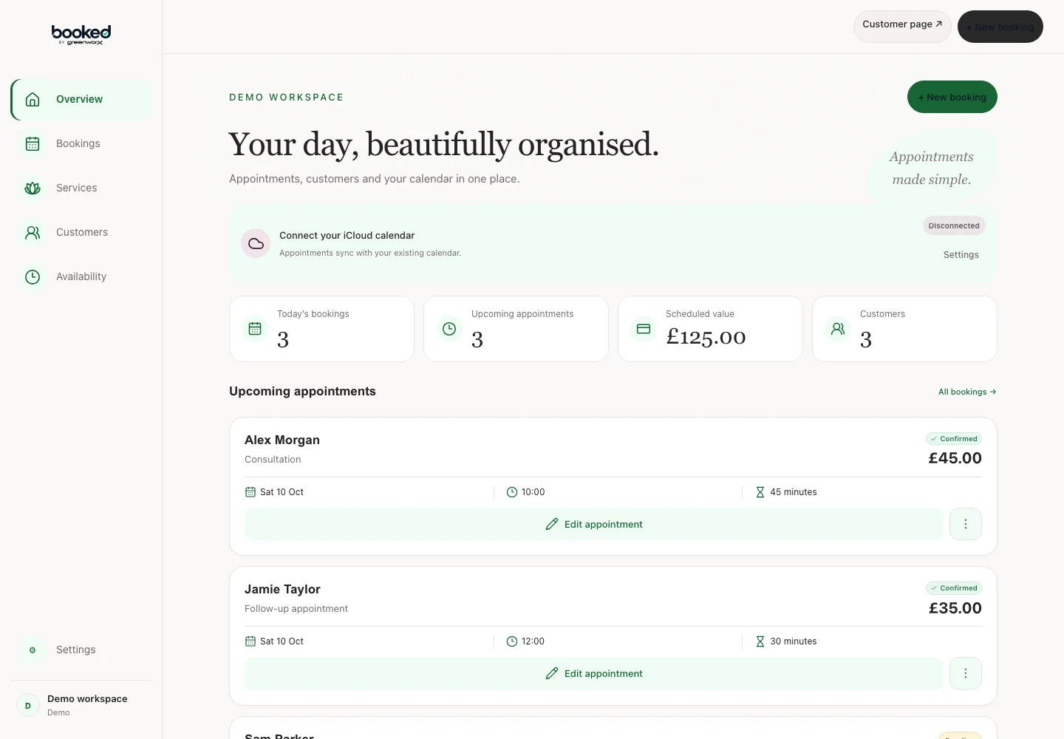Viewport: 1064px width, 739px height.
Task: Click the 12:00 appointment time
Action: pos(533,641)
